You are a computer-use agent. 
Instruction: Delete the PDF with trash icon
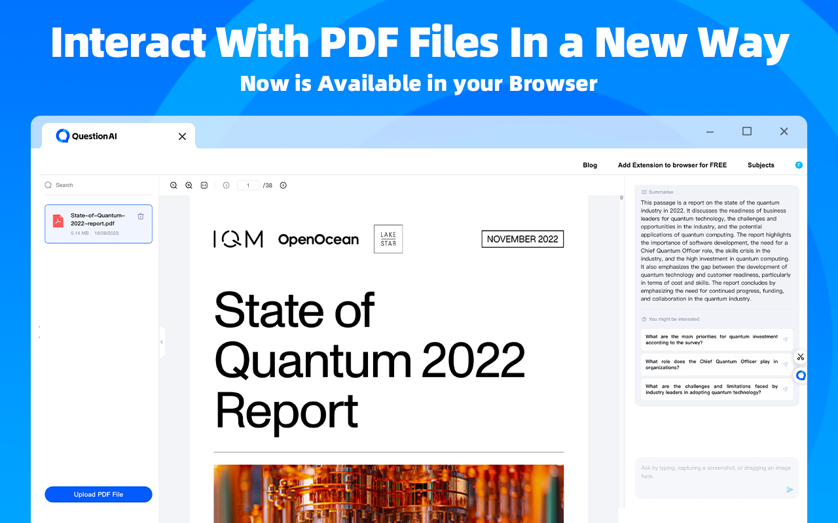click(x=141, y=216)
